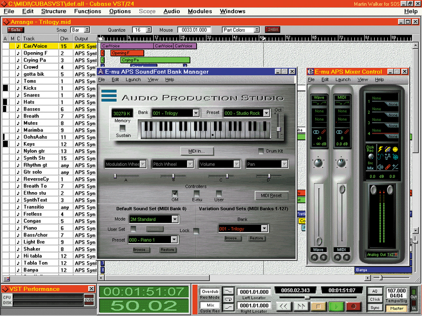
Task: Open the Bank 001 - Trilogy dropdown
Action: pyautogui.click(x=196, y=113)
